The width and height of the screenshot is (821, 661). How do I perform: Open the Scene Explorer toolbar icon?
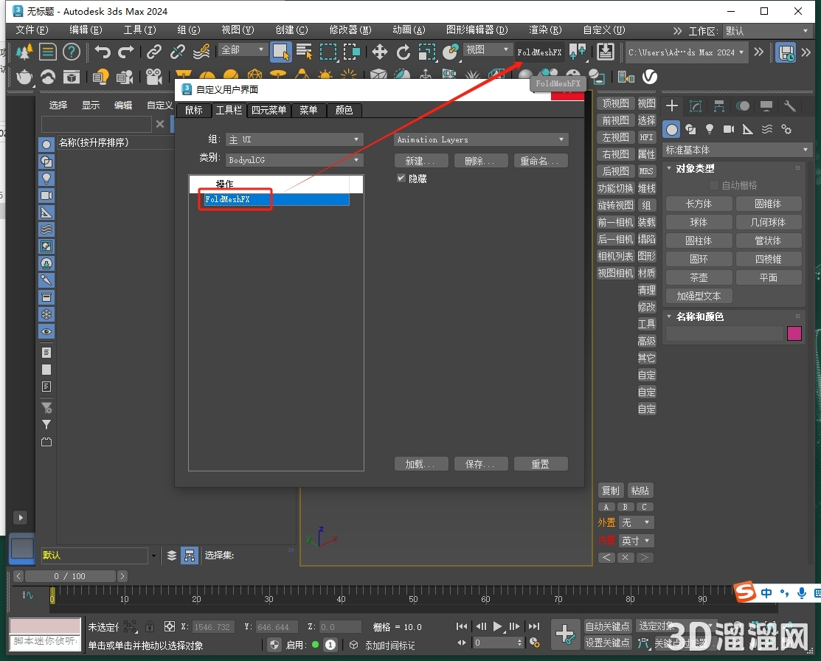[48, 52]
